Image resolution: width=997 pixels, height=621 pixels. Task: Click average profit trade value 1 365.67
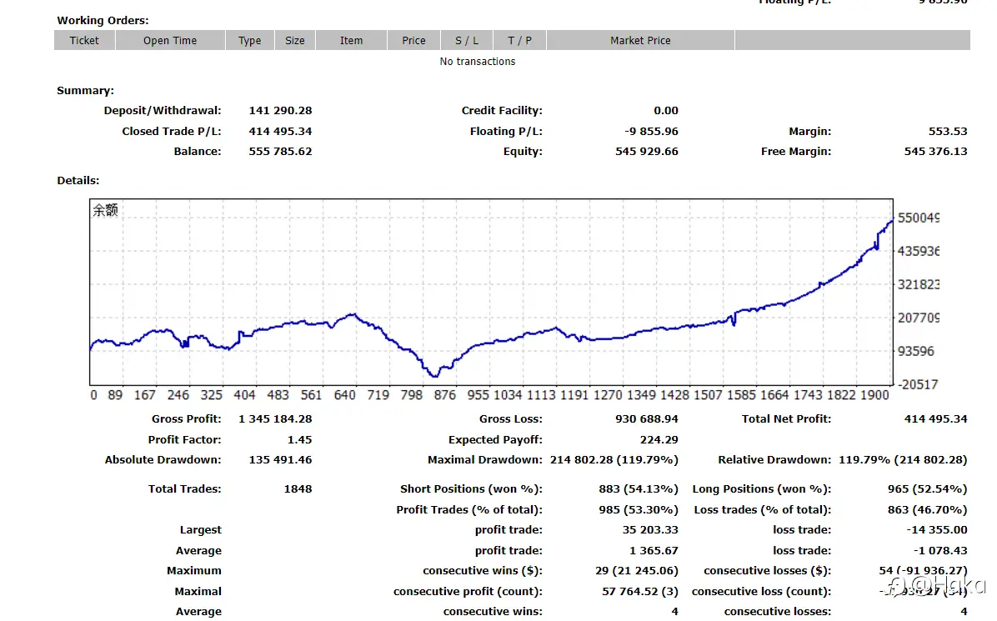654,551
